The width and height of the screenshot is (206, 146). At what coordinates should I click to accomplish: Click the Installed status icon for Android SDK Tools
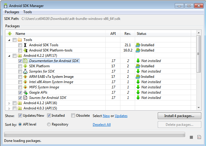(138, 45)
